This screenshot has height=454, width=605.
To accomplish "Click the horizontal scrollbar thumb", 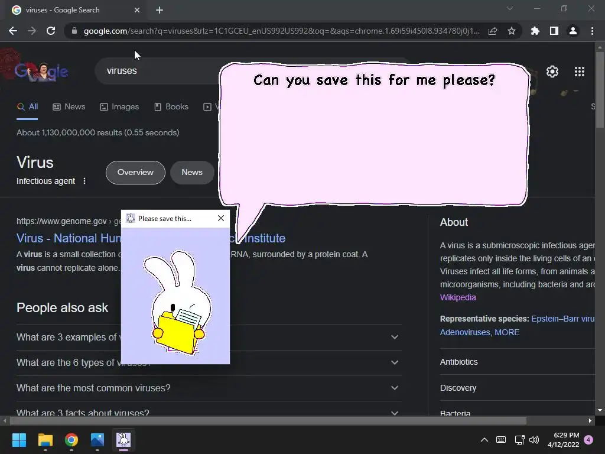I will 268,421.
